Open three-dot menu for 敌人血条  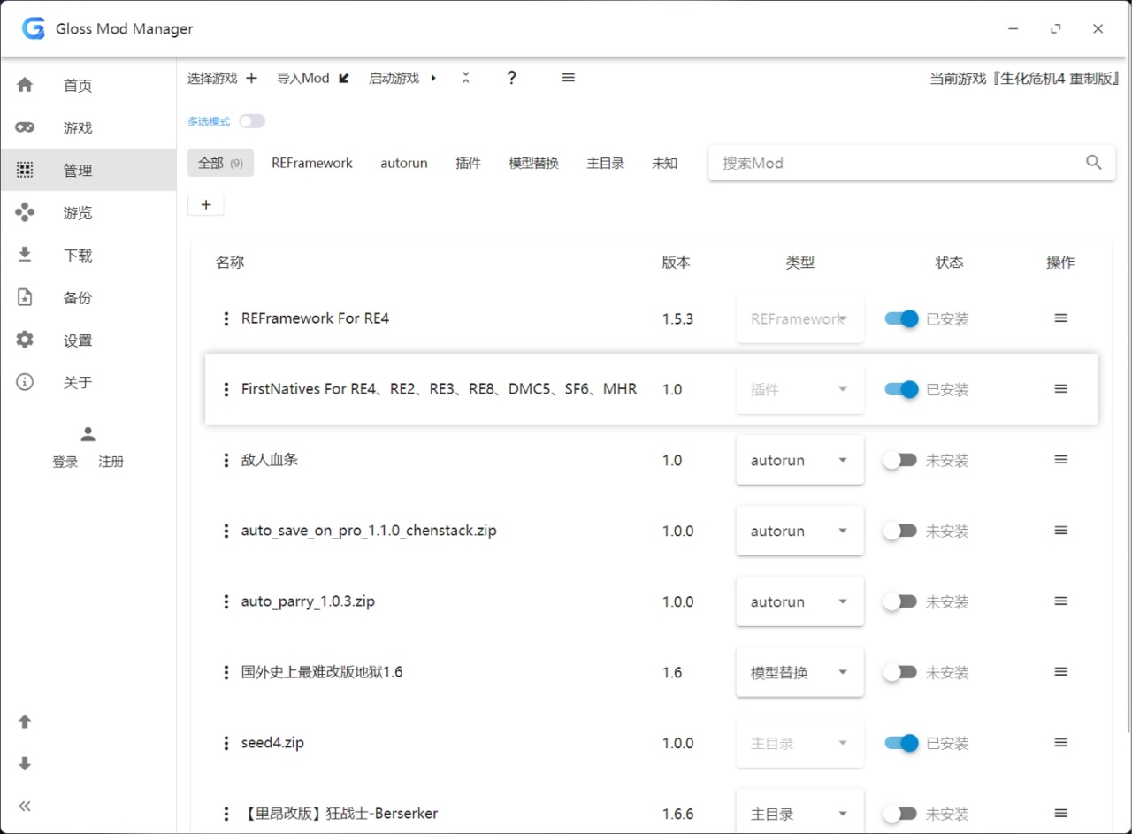coord(226,460)
